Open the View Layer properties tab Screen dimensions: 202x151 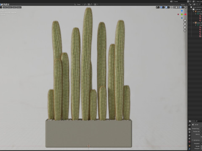click(x=189, y=135)
